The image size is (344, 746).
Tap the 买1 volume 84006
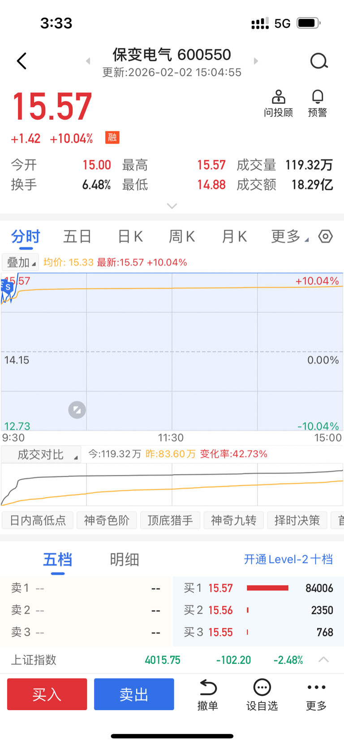319,588
